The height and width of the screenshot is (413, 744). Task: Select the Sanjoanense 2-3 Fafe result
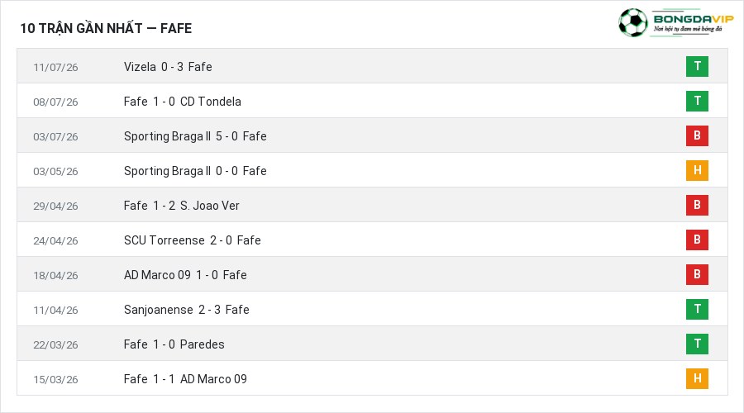click(187, 310)
